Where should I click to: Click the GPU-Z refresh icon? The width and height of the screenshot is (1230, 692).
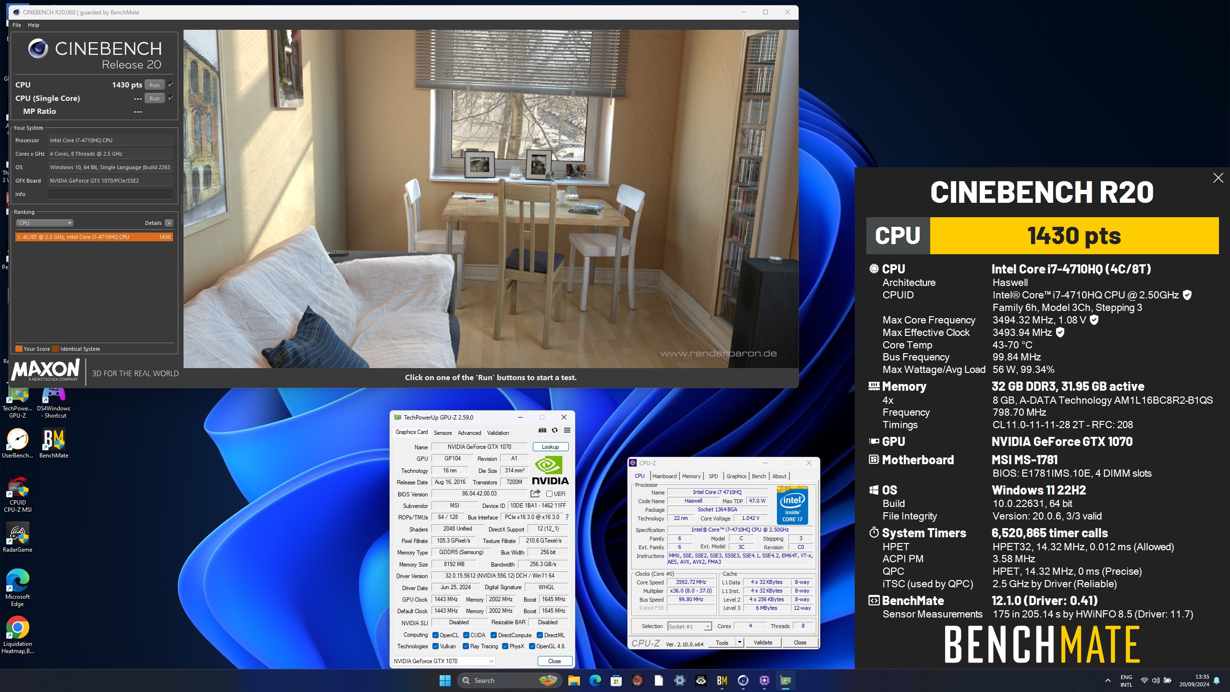coord(554,430)
